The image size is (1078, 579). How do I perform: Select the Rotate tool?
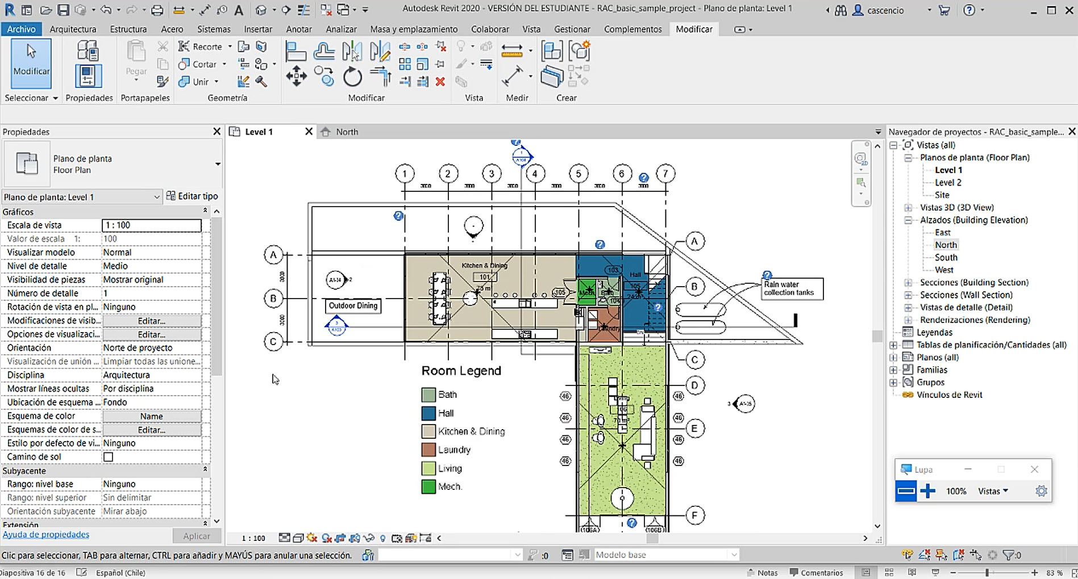pyautogui.click(x=353, y=76)
